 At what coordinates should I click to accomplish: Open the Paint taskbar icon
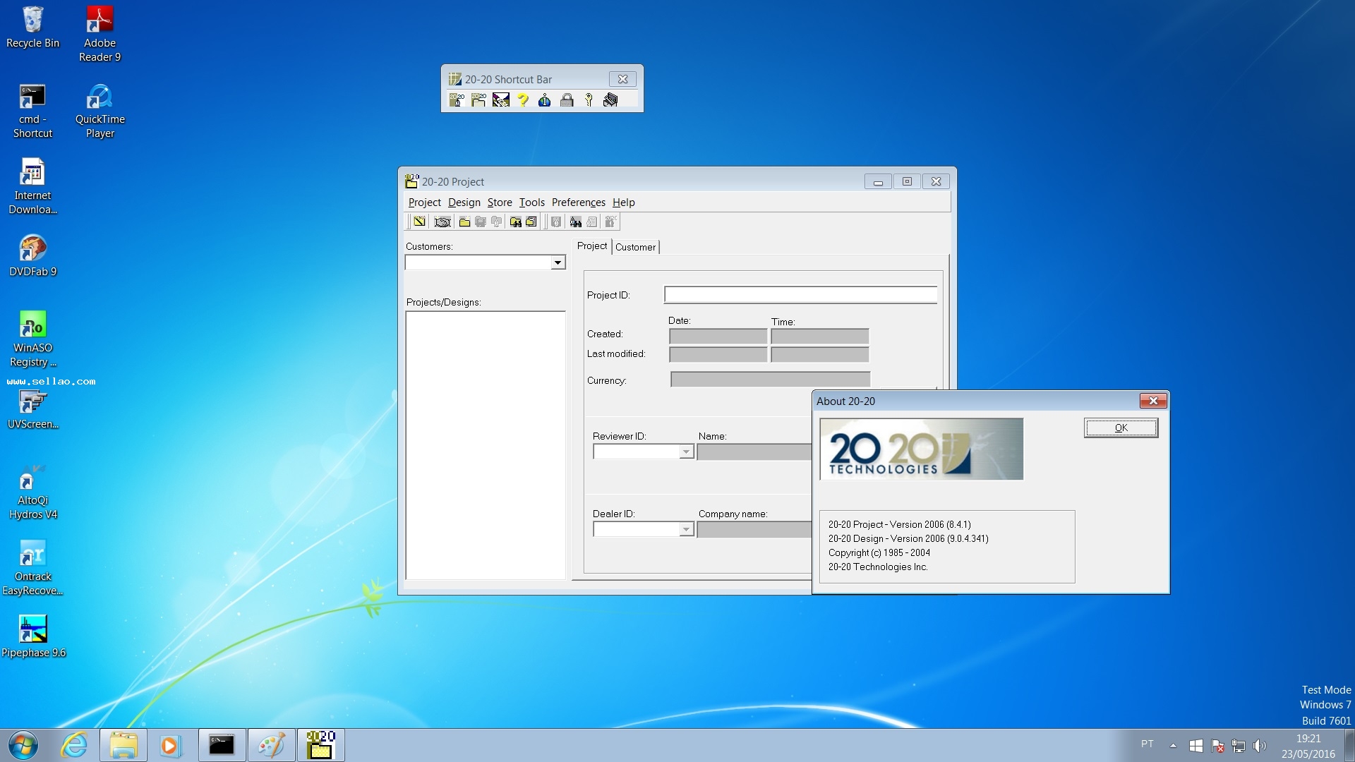coord(271,745)
